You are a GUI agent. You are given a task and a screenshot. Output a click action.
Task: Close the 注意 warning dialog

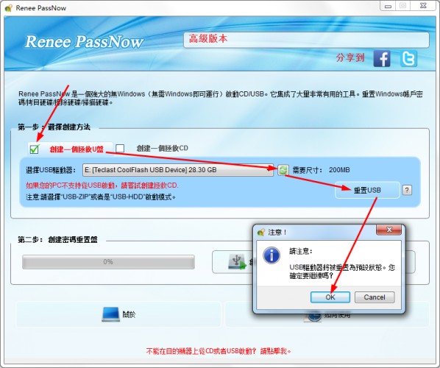pos(388,230)
